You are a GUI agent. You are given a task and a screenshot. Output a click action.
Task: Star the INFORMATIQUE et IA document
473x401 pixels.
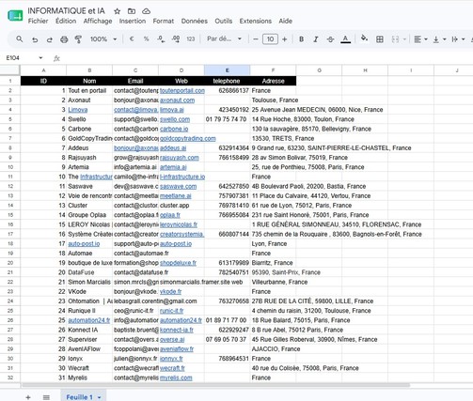pos(118,11)
